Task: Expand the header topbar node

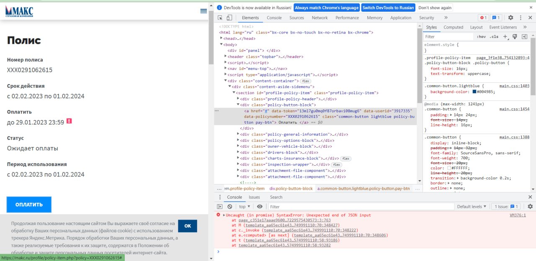Action: coord(226,56)
